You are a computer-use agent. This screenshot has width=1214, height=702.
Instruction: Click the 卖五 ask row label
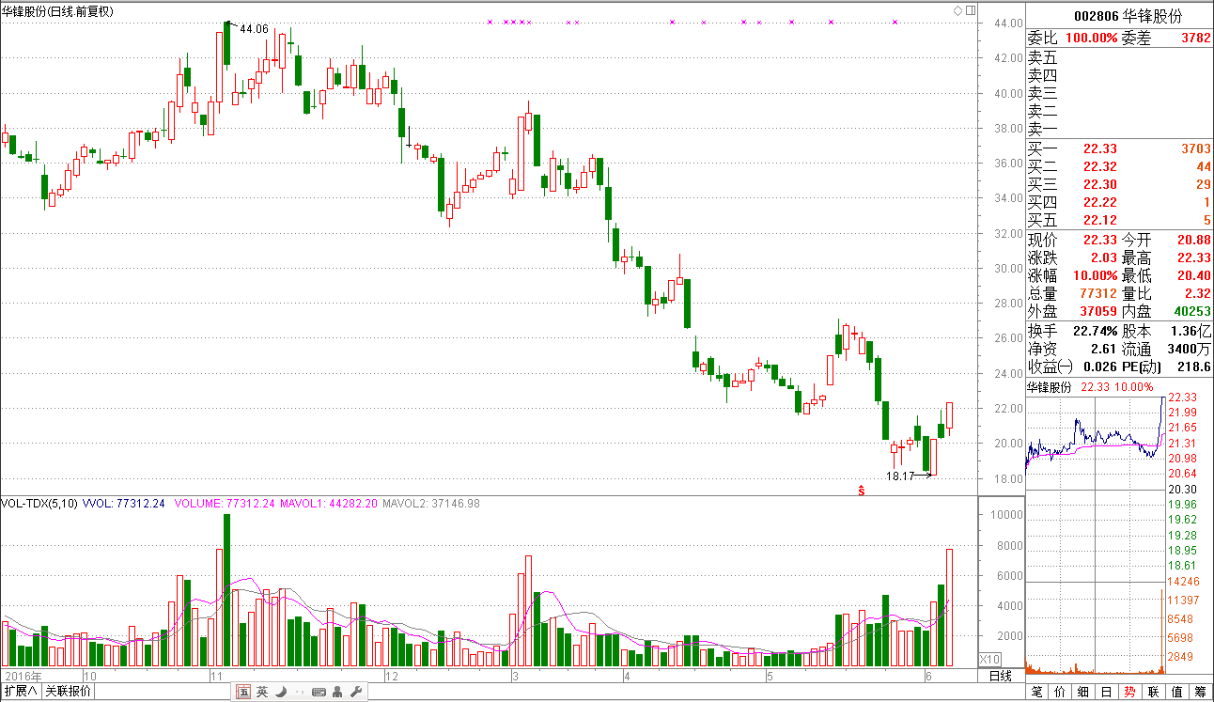[x=1042, y=57]
